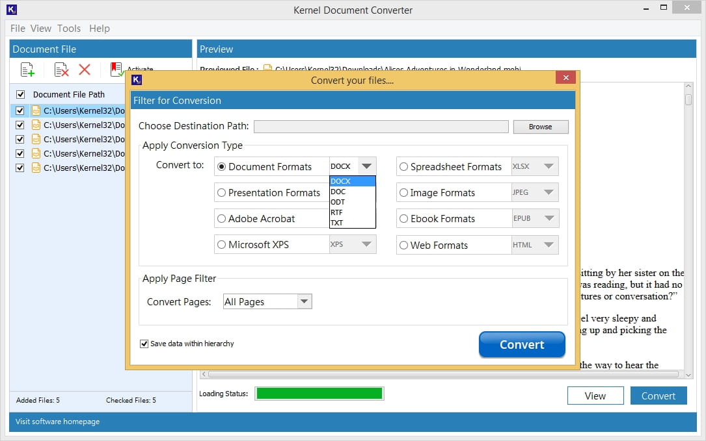Click the Kernel logo in Convert your files dialog
The image size is (706, 441).
pyautogui.click(x=137, y=80)
